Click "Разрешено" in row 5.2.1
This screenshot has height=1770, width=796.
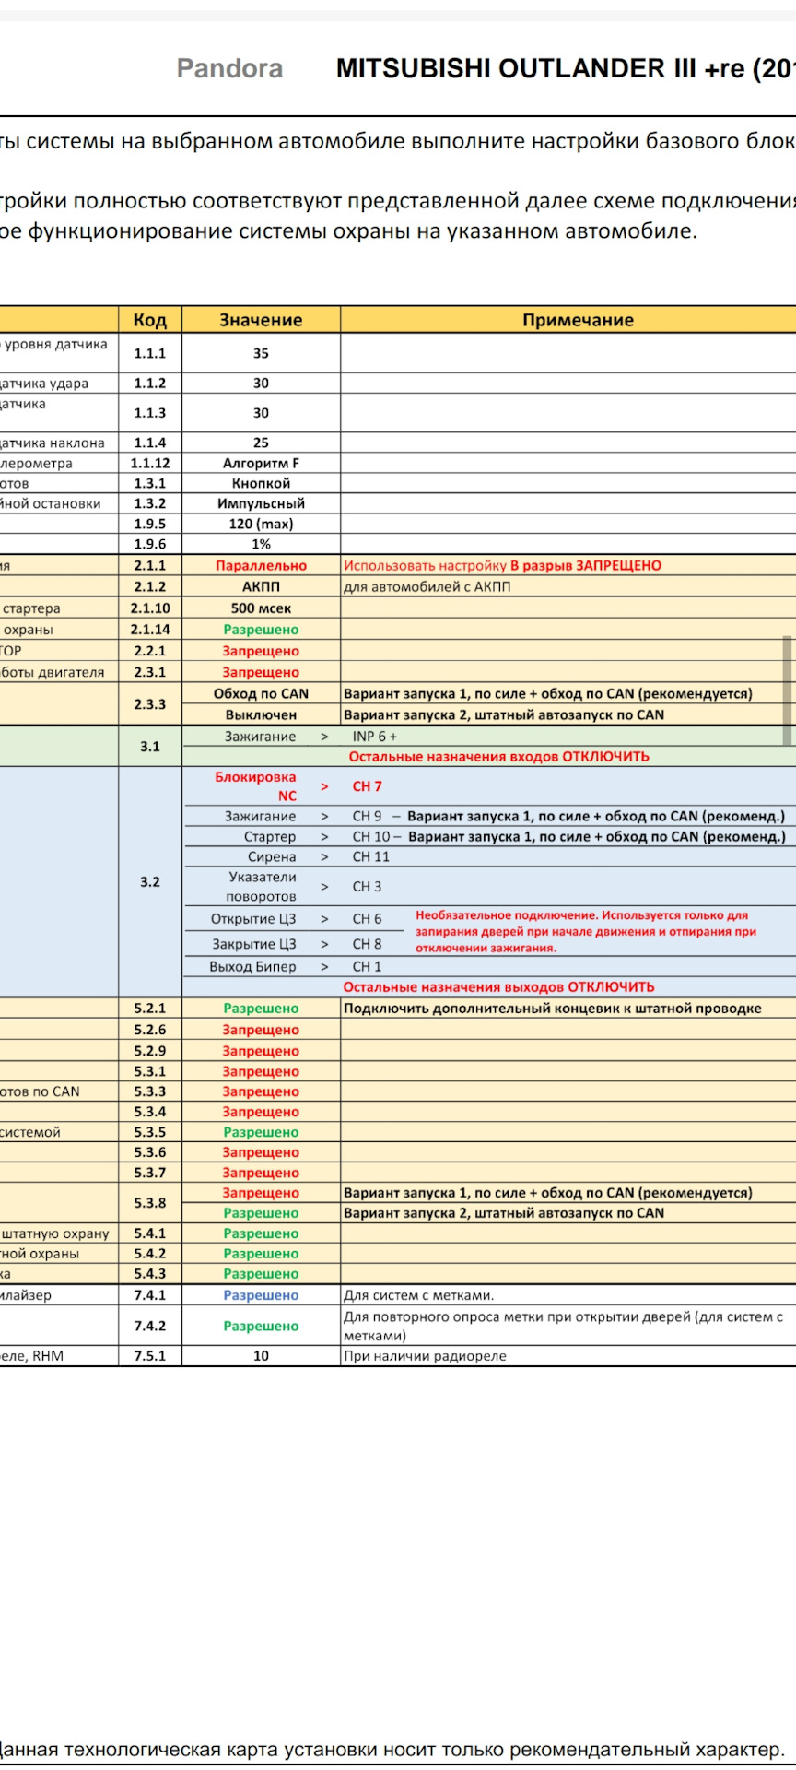[x=261, y=1009]
